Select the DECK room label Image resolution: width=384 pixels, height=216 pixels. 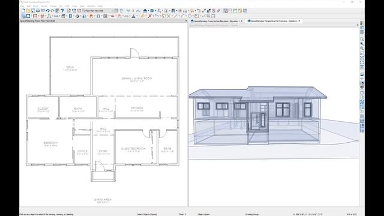coord(70,67)
